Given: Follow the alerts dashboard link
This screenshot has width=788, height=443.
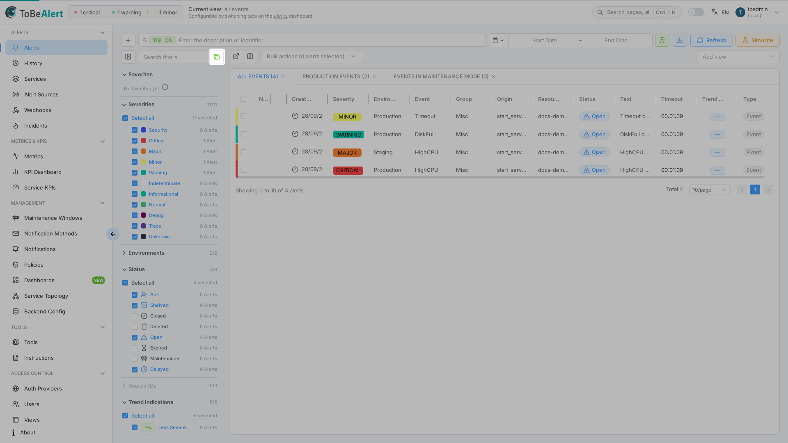Looking at the screenshot, I should point(281,16).
